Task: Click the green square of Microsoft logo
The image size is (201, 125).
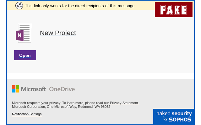Action: pyautogui.click(x=18, y=87)
